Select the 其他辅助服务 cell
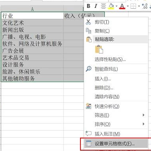The image size is (151, 151). pos(32,78)
